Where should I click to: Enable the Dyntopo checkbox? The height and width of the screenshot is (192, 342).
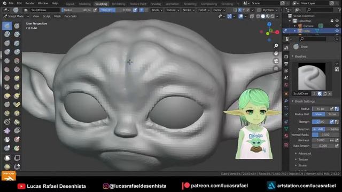[x=259, y=10]
